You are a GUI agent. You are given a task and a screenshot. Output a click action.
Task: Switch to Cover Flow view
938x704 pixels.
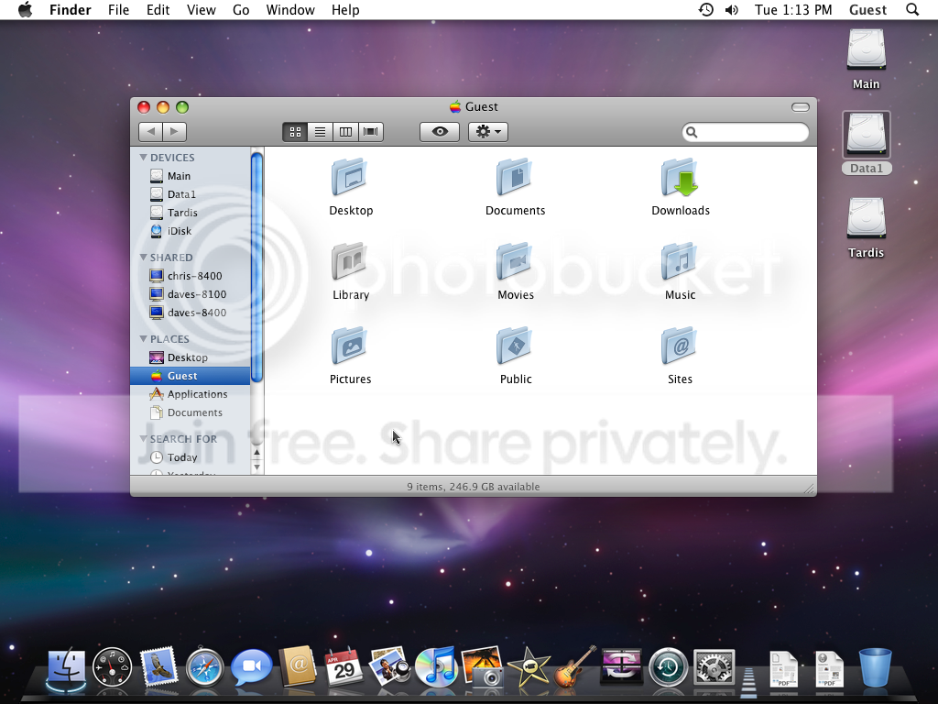[x=371, y=132]
